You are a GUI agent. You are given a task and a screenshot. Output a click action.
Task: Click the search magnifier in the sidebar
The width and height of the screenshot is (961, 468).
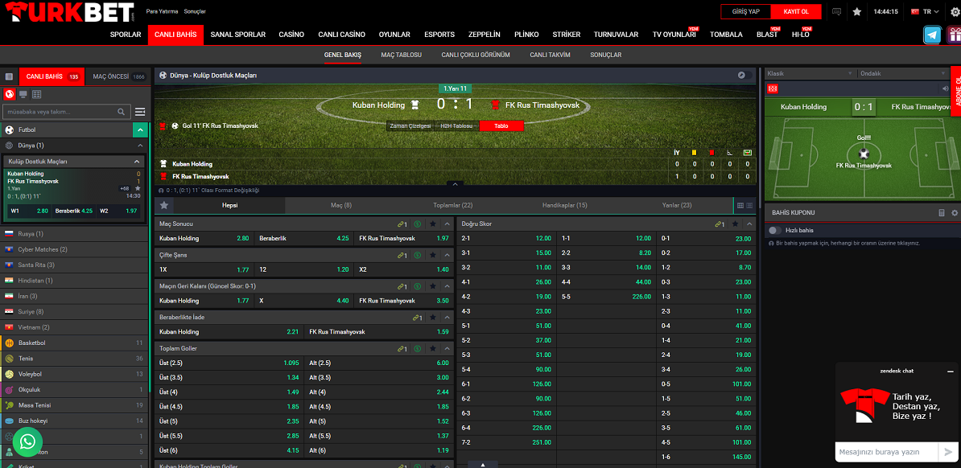click(x=122, y=112)
